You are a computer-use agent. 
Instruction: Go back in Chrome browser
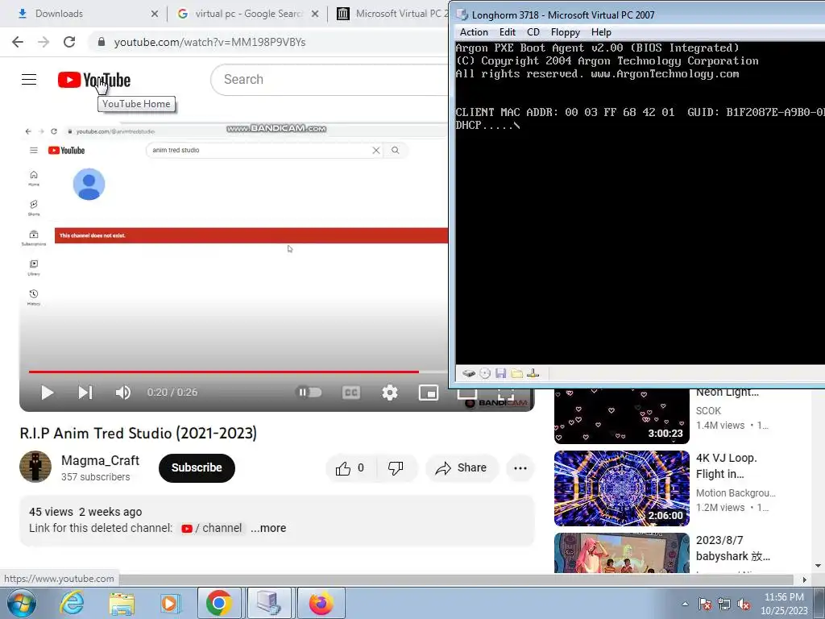click(x=18, y=42)
